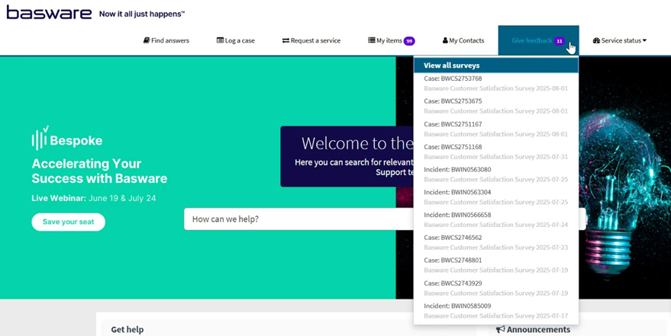Viewport: 671px width, 336px height.
Task: Click the purple 11 badge on Give feedback
Action: 560,41
